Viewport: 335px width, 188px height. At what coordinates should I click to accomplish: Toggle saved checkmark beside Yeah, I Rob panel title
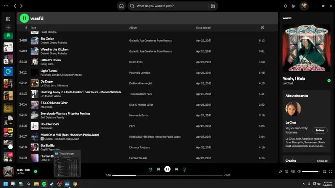[329, 81]
